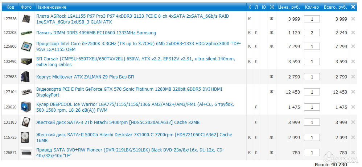The width and height of the screenshot is (362, 167).
Task: Remove the Pioneer DVD drive row
Action: tap(353, 153)
